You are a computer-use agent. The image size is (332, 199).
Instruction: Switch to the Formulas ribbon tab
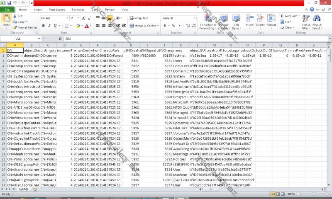pos(78,9)
